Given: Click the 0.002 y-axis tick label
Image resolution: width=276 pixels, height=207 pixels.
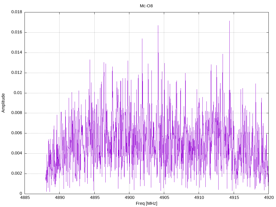Looking at the screenshot, I should (17, 173).
